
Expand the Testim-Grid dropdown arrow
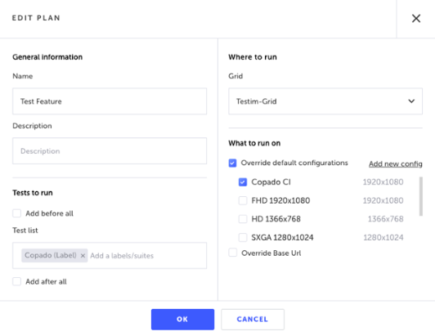point(411,101)
